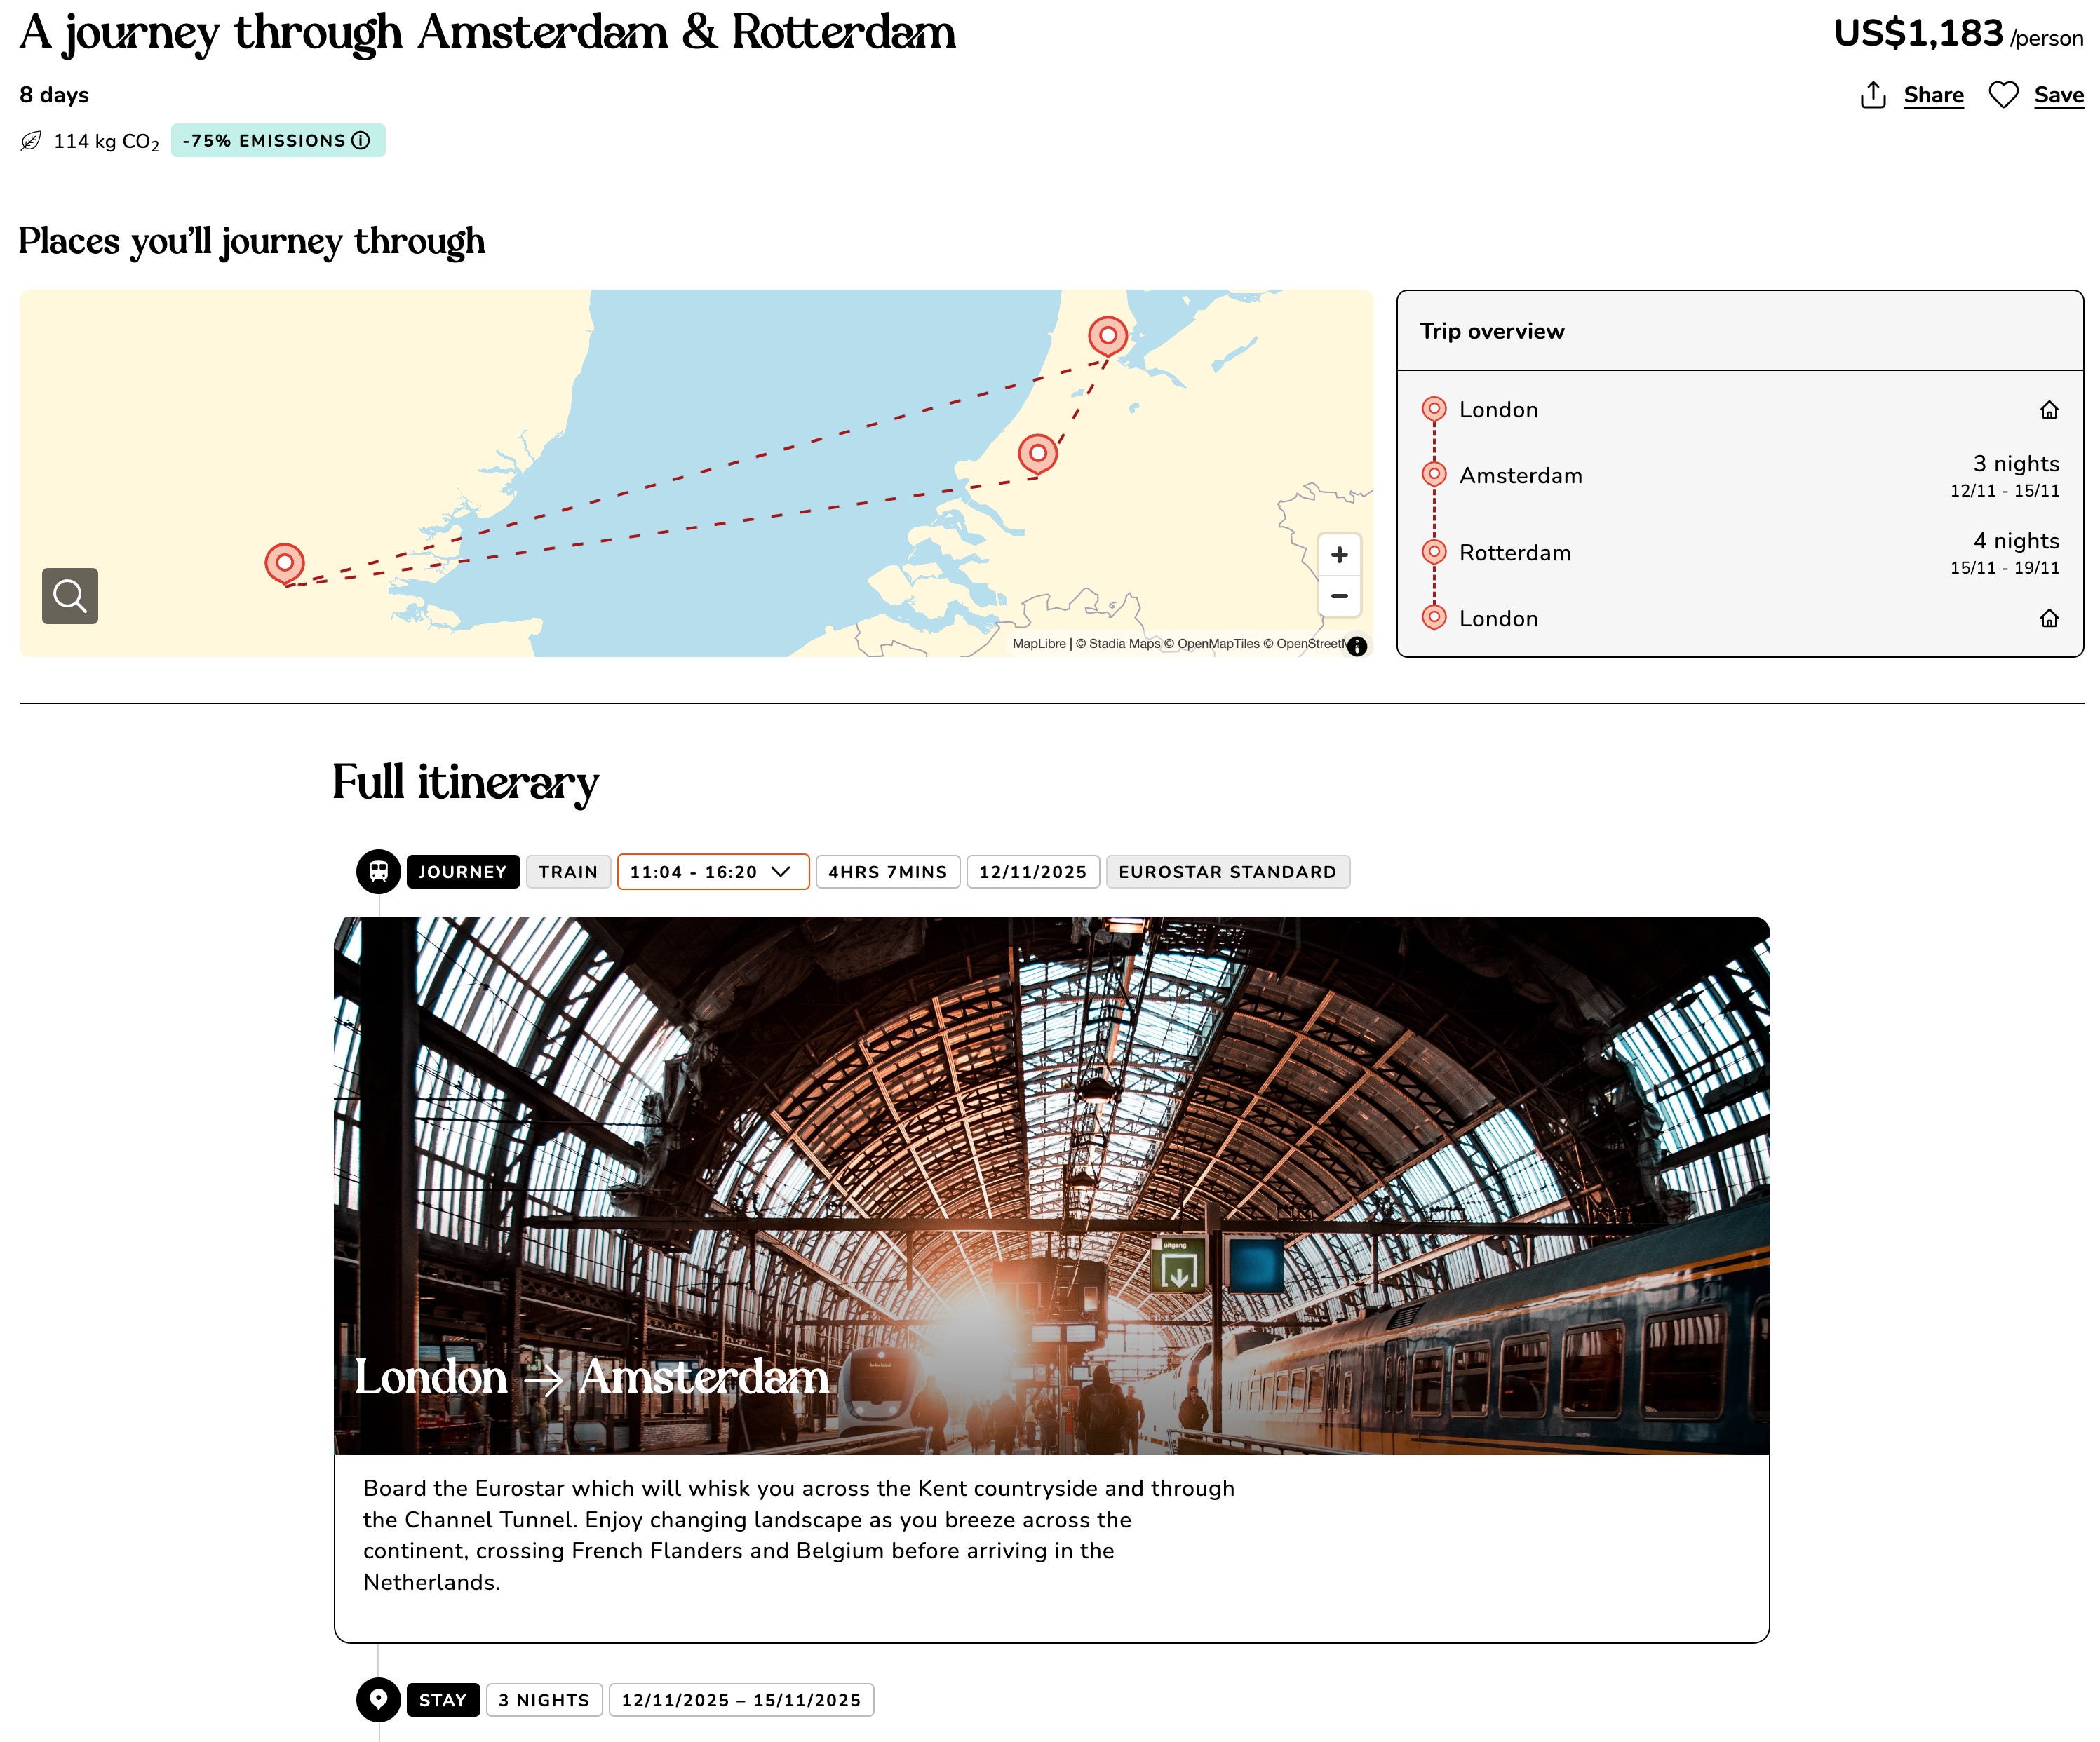Zoom out on the map
The image size is (2100, 1742).
coord(1339,596)
